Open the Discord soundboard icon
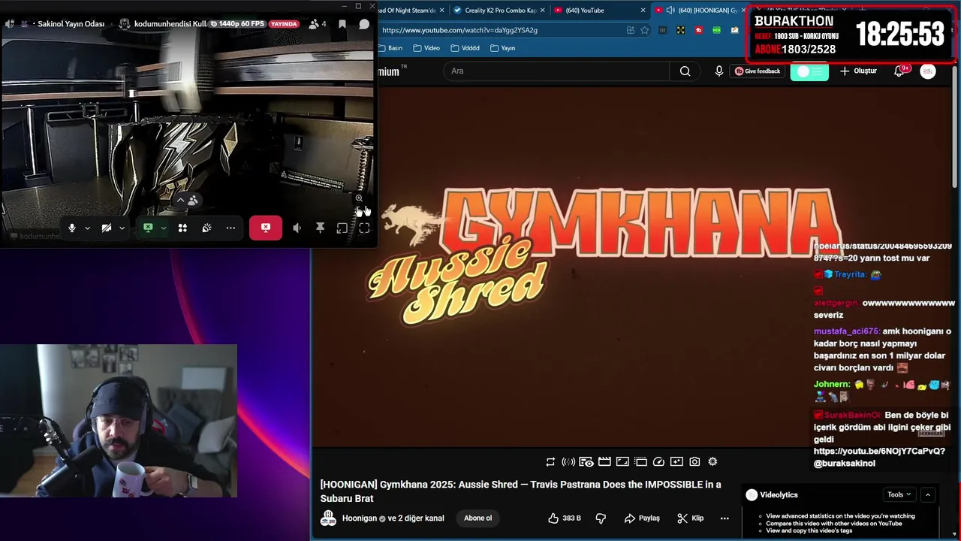 (206, 228)
